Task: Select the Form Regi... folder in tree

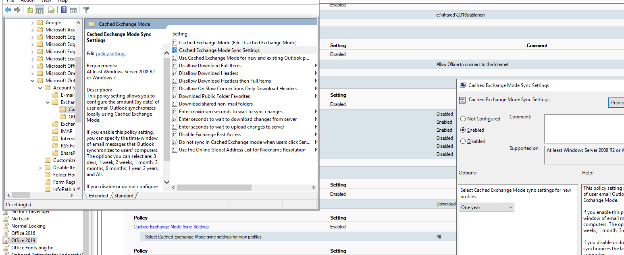Action: pyautogui.click(x=64, y=182)
